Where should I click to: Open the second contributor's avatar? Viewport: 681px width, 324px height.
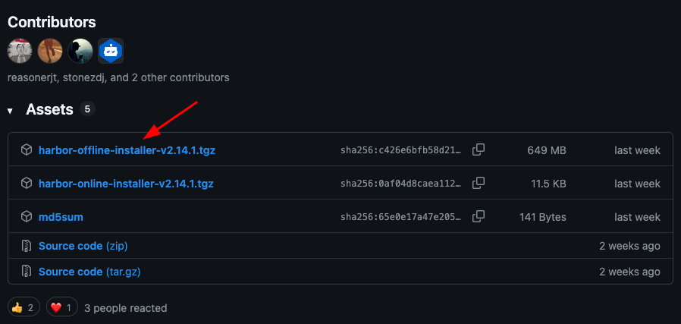pos(50,51)
